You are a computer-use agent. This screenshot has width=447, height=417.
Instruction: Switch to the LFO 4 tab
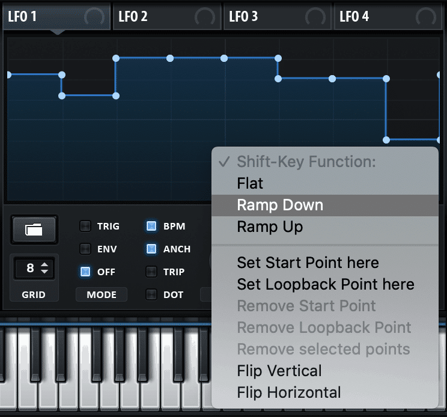coord(388,17)
